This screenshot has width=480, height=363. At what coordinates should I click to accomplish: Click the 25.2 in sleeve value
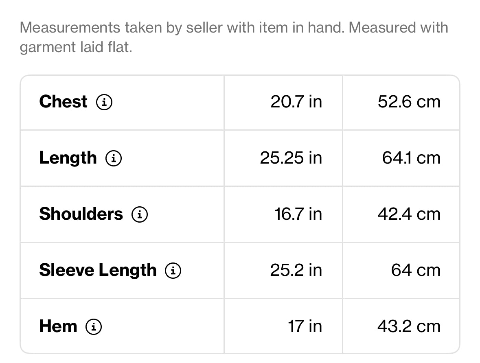[x=296, y=270]
